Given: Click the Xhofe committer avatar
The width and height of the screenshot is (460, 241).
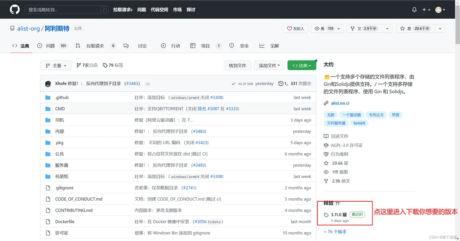Looking at the screenshot, I should point(48,84).
